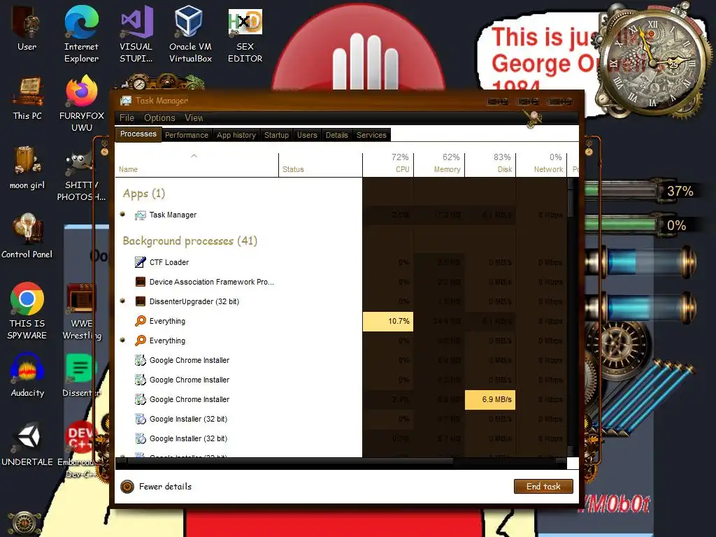Sort processes by Disk column header
The height and width of the screenshot is (537, 716).
(490, 164)
